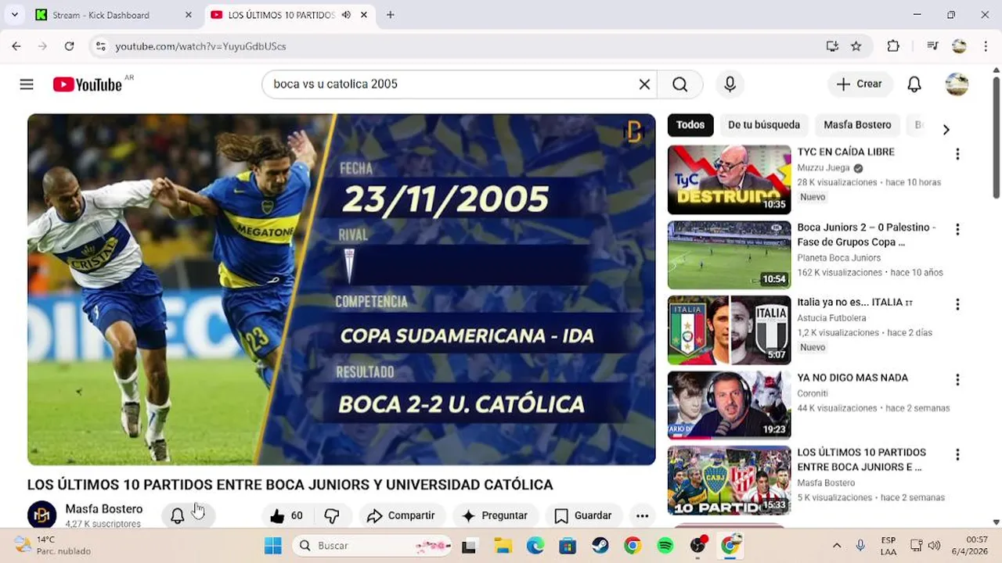Click the install/cast icon in address bar
This screenshot has width=1002, height=563.
pos(832,46)
